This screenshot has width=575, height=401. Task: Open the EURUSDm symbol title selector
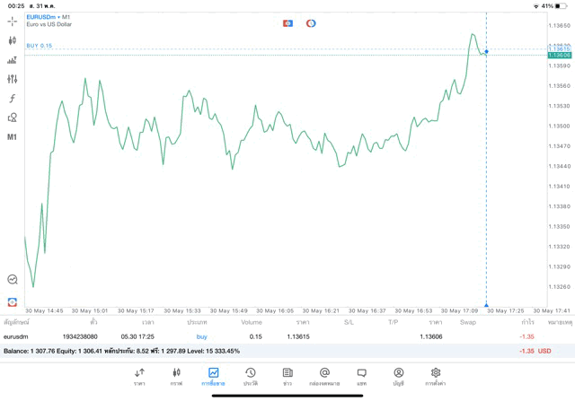coord(49,16)
